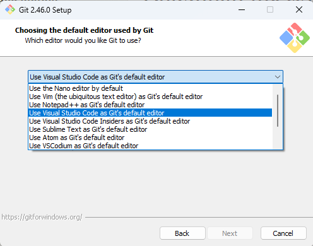Image resolution: width=313 pixels, height=246 pixels.
Task: Choose Atom as Git's default editor
Action: pos(150,138)
